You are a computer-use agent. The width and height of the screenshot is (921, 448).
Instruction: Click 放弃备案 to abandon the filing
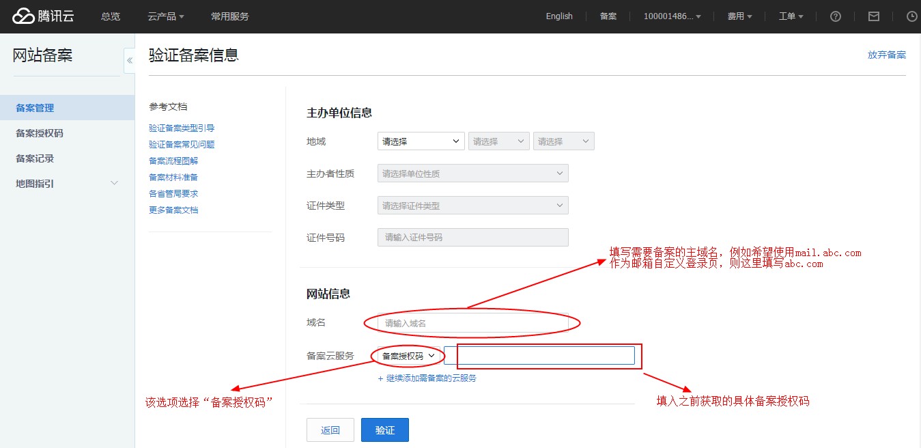click(x=887, y=55)
